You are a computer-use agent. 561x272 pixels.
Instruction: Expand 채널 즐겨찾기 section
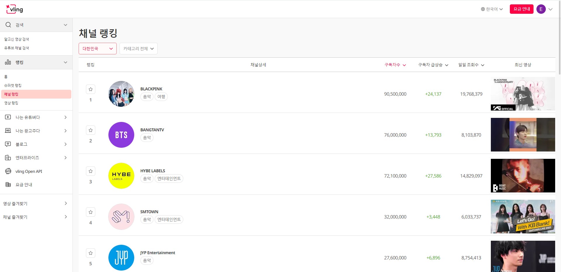36,217
